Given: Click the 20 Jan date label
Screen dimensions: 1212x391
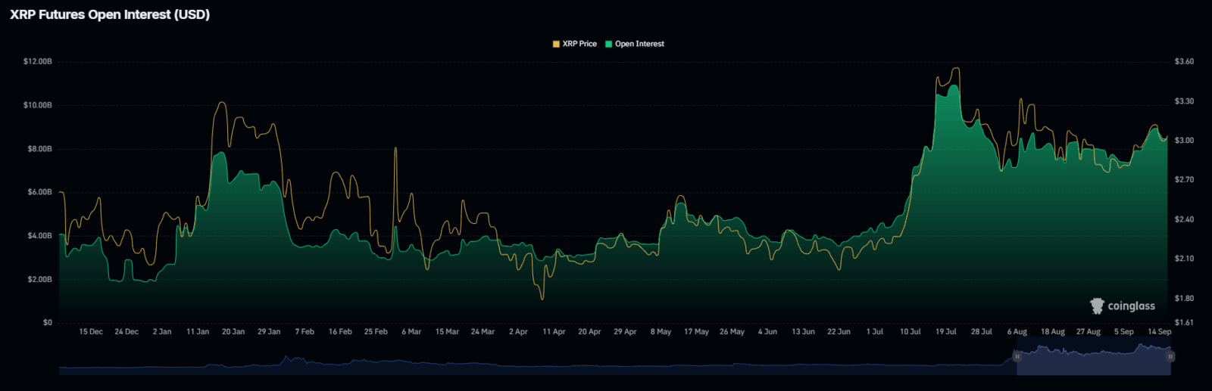Looking at the screenshot, I should 233,332.
